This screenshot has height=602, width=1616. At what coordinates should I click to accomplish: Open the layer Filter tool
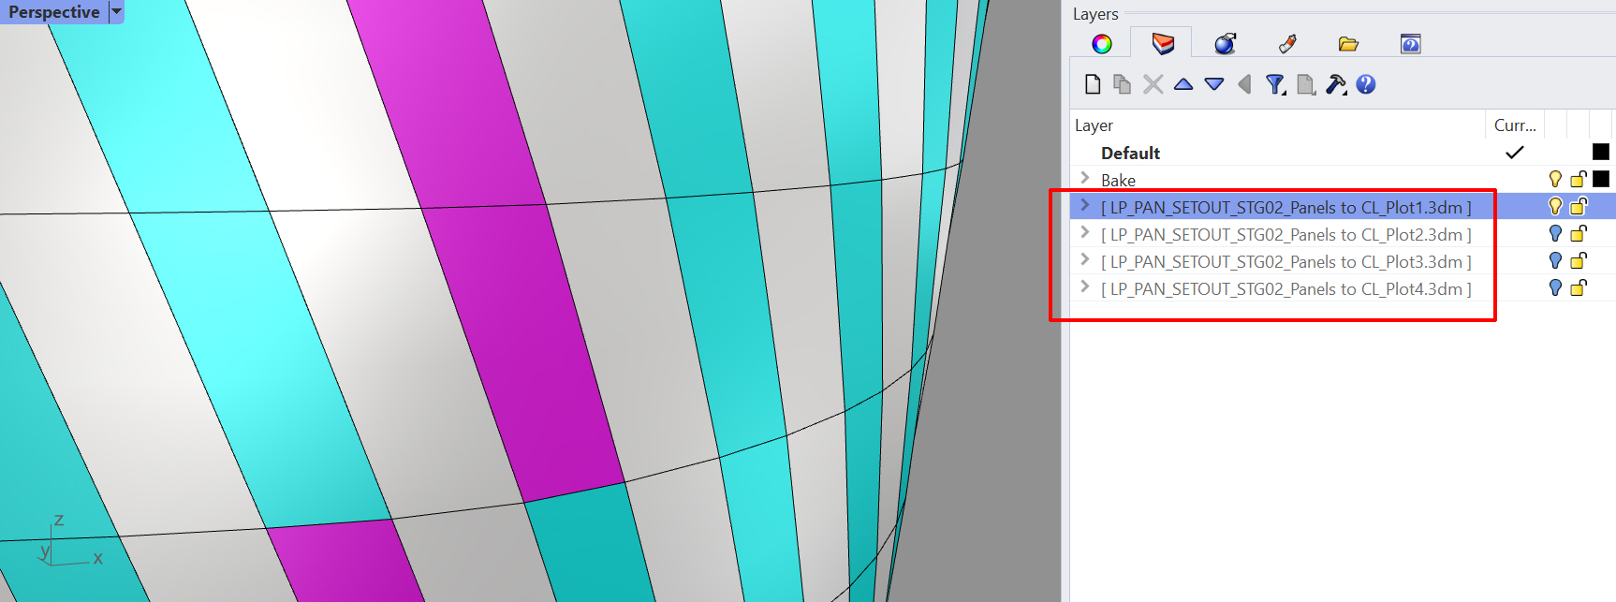tap(1275, 84)
